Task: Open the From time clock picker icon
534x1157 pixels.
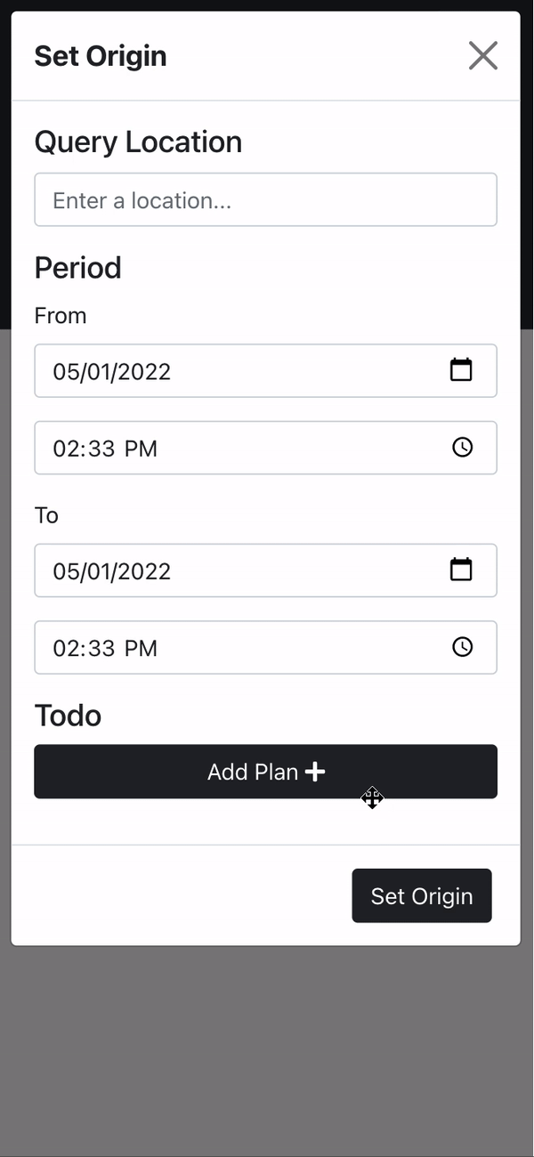Action: [x=462, y=448]
